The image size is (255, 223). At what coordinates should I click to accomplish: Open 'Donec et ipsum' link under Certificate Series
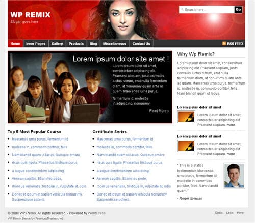132,197
